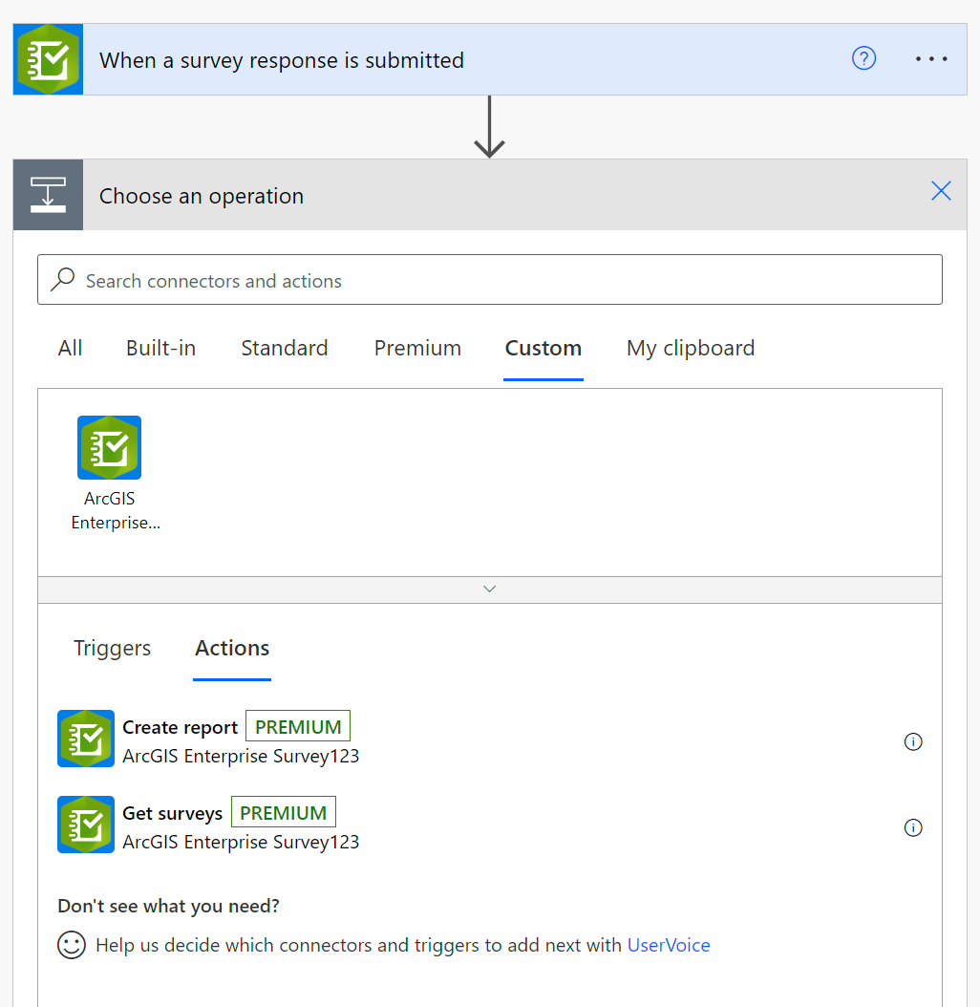View info about Create report action
The image size is (980, 1007).
pyautogui.click(x=913, y=741)
